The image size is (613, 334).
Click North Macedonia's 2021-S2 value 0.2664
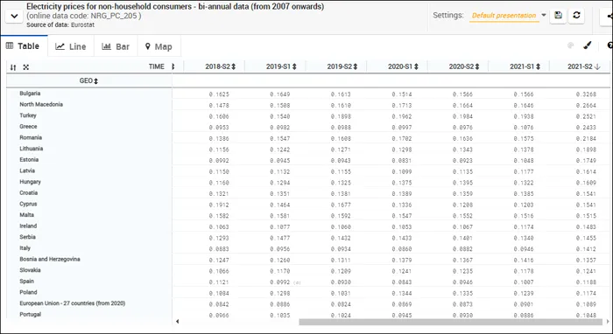(586, 105)
